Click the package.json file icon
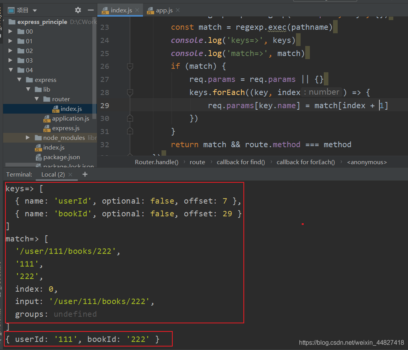Viewport: 408px width, 350px height. pyautogui.click(x=39, y=157)
